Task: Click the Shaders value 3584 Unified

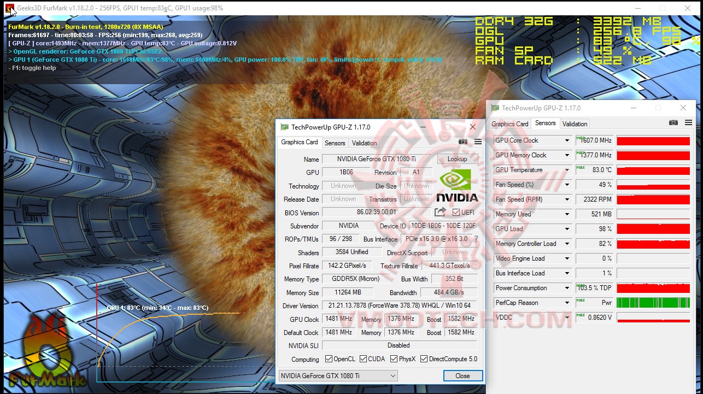Action: (352, 252)
